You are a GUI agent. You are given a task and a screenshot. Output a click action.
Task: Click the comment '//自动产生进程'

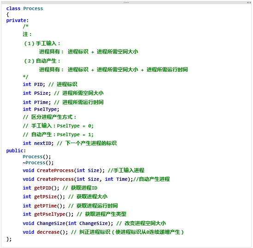[152, 179]
